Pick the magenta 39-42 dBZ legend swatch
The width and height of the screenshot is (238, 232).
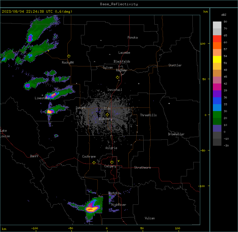tap(217, 87)
